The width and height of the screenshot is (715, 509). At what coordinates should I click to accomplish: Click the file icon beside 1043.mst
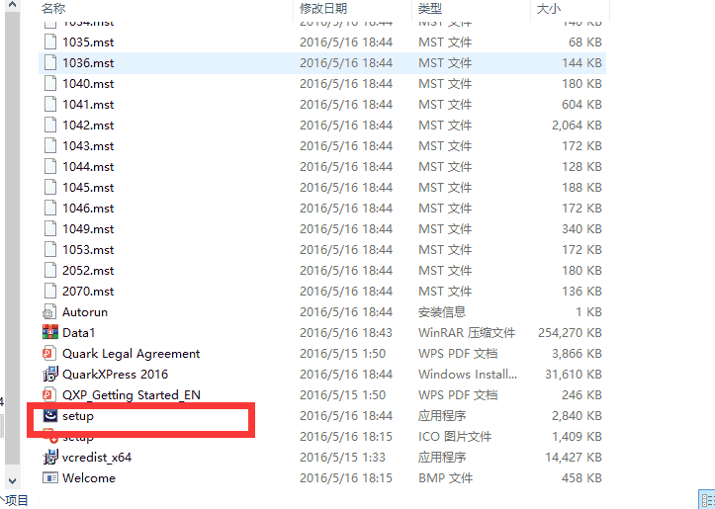50,146
